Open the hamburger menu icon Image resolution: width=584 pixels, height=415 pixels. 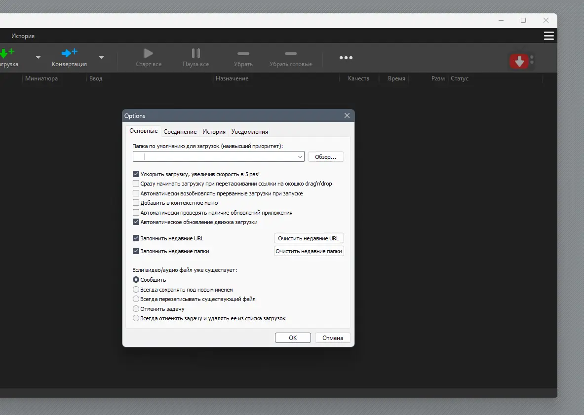coord(548,36)
